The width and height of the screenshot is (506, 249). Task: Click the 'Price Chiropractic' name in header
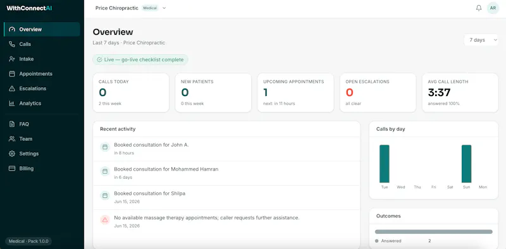pyautogui.click(x=117, y=8)
